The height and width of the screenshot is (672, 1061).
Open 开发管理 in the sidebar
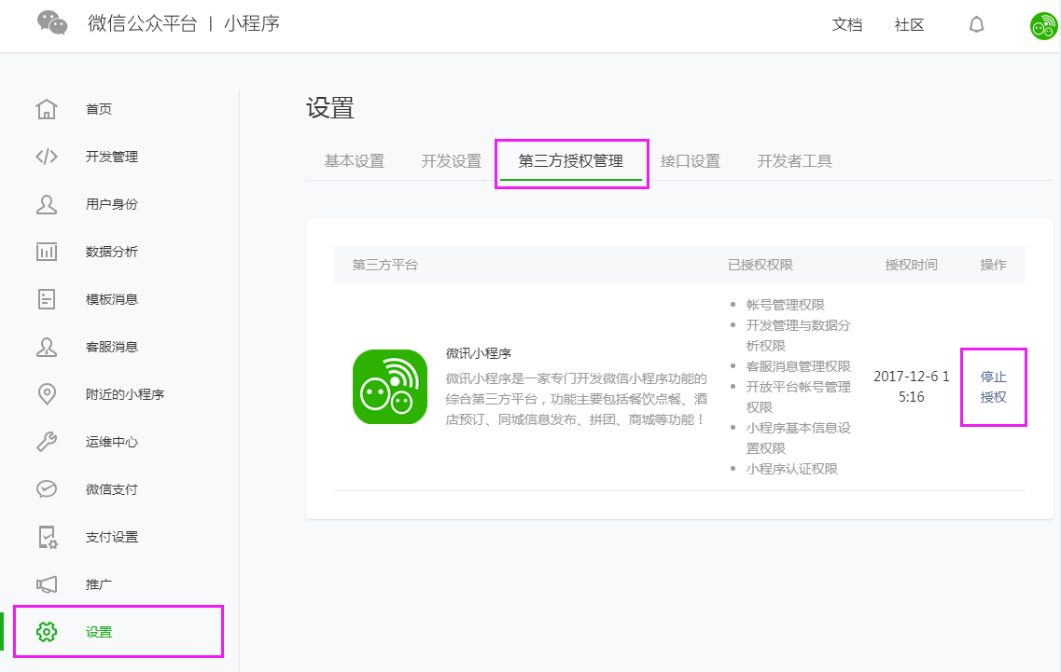112,157
